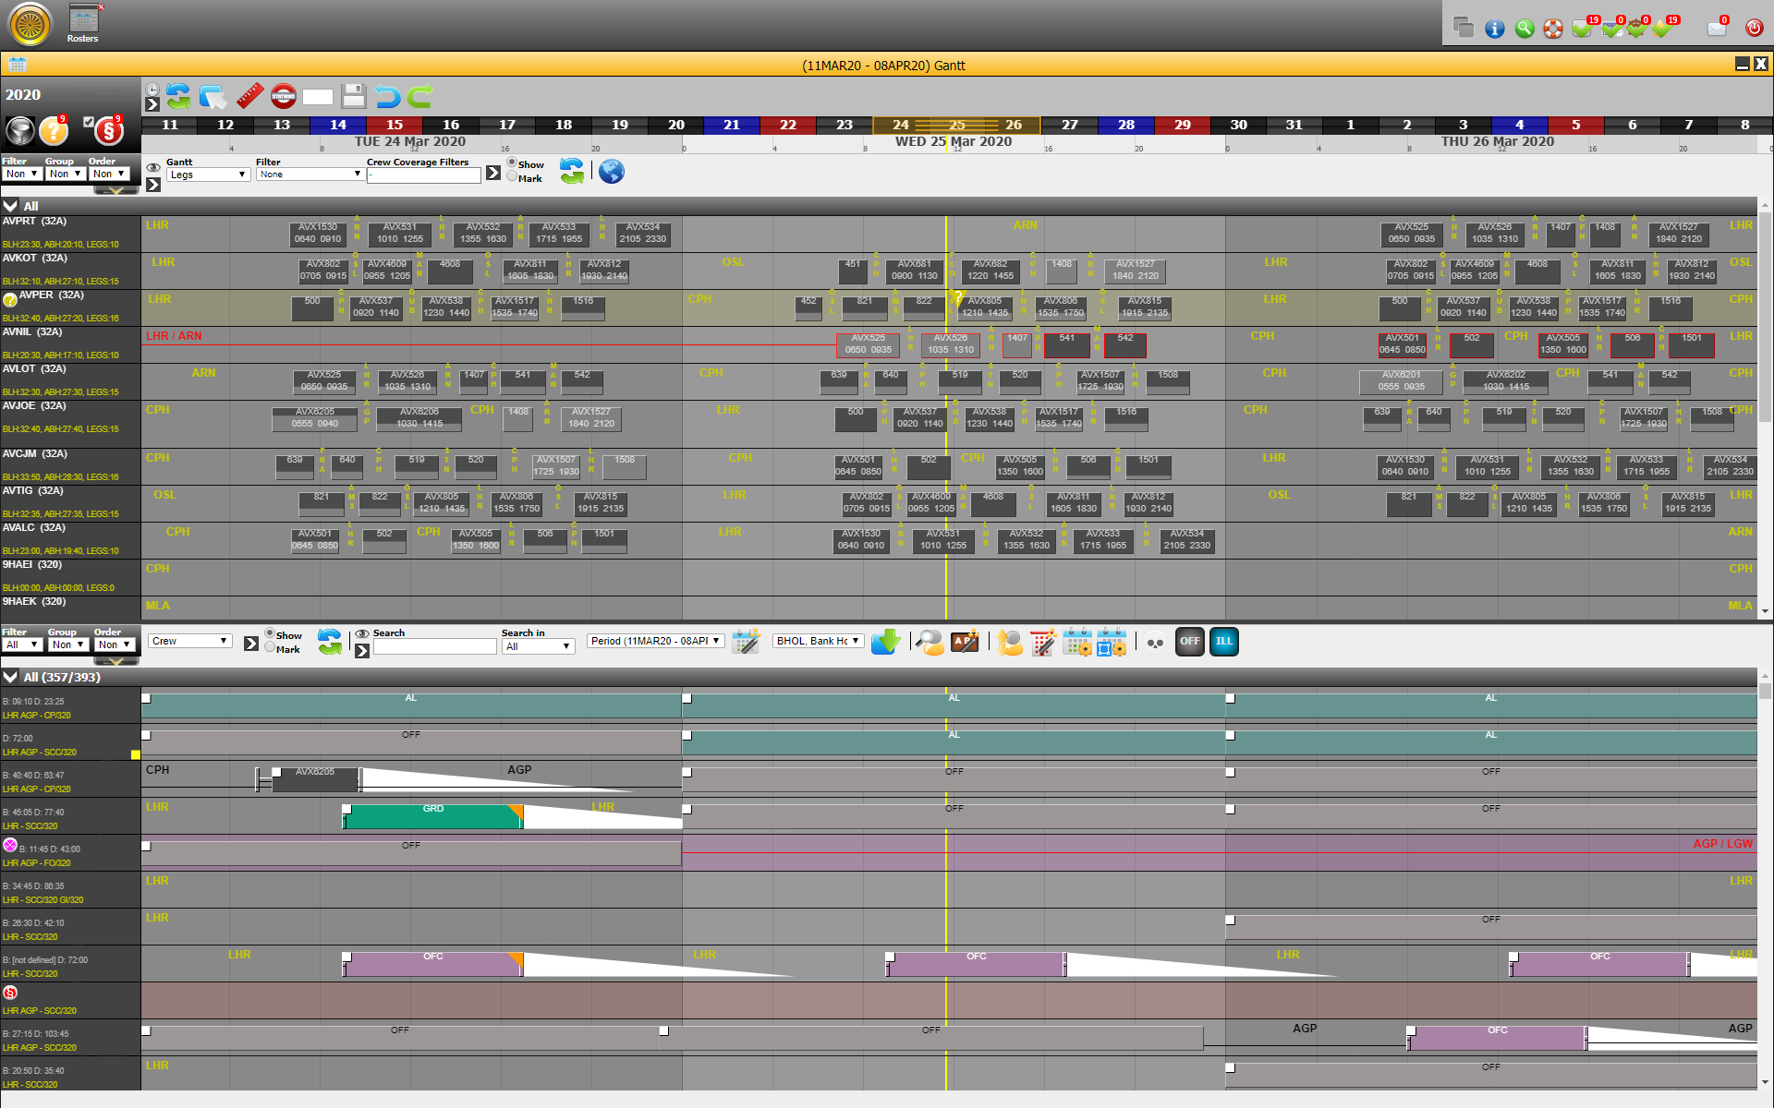Image resolution: width=1774 pixels, height=1108 pixels.
Task: Click the save floppy disk icon
Action: [x=353, y=96]
